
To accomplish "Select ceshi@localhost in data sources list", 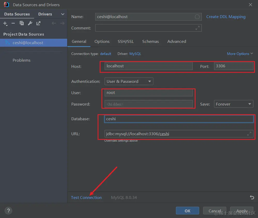I will coord(34,43).
